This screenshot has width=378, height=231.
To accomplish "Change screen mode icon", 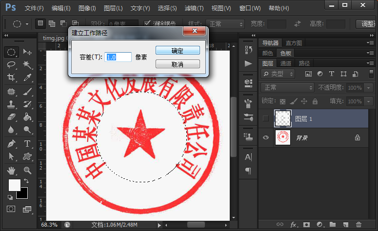I will 27,210.
